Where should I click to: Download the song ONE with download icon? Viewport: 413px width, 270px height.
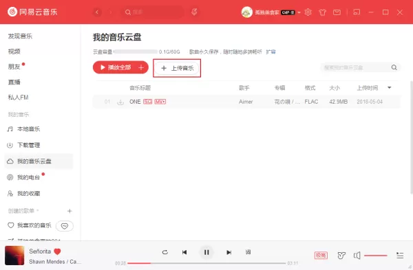point(120,102)
